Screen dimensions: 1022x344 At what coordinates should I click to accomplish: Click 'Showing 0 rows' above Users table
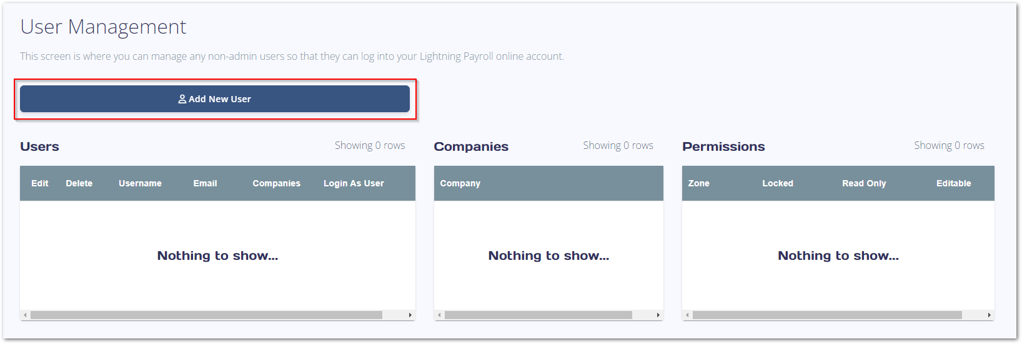point(370,145)
